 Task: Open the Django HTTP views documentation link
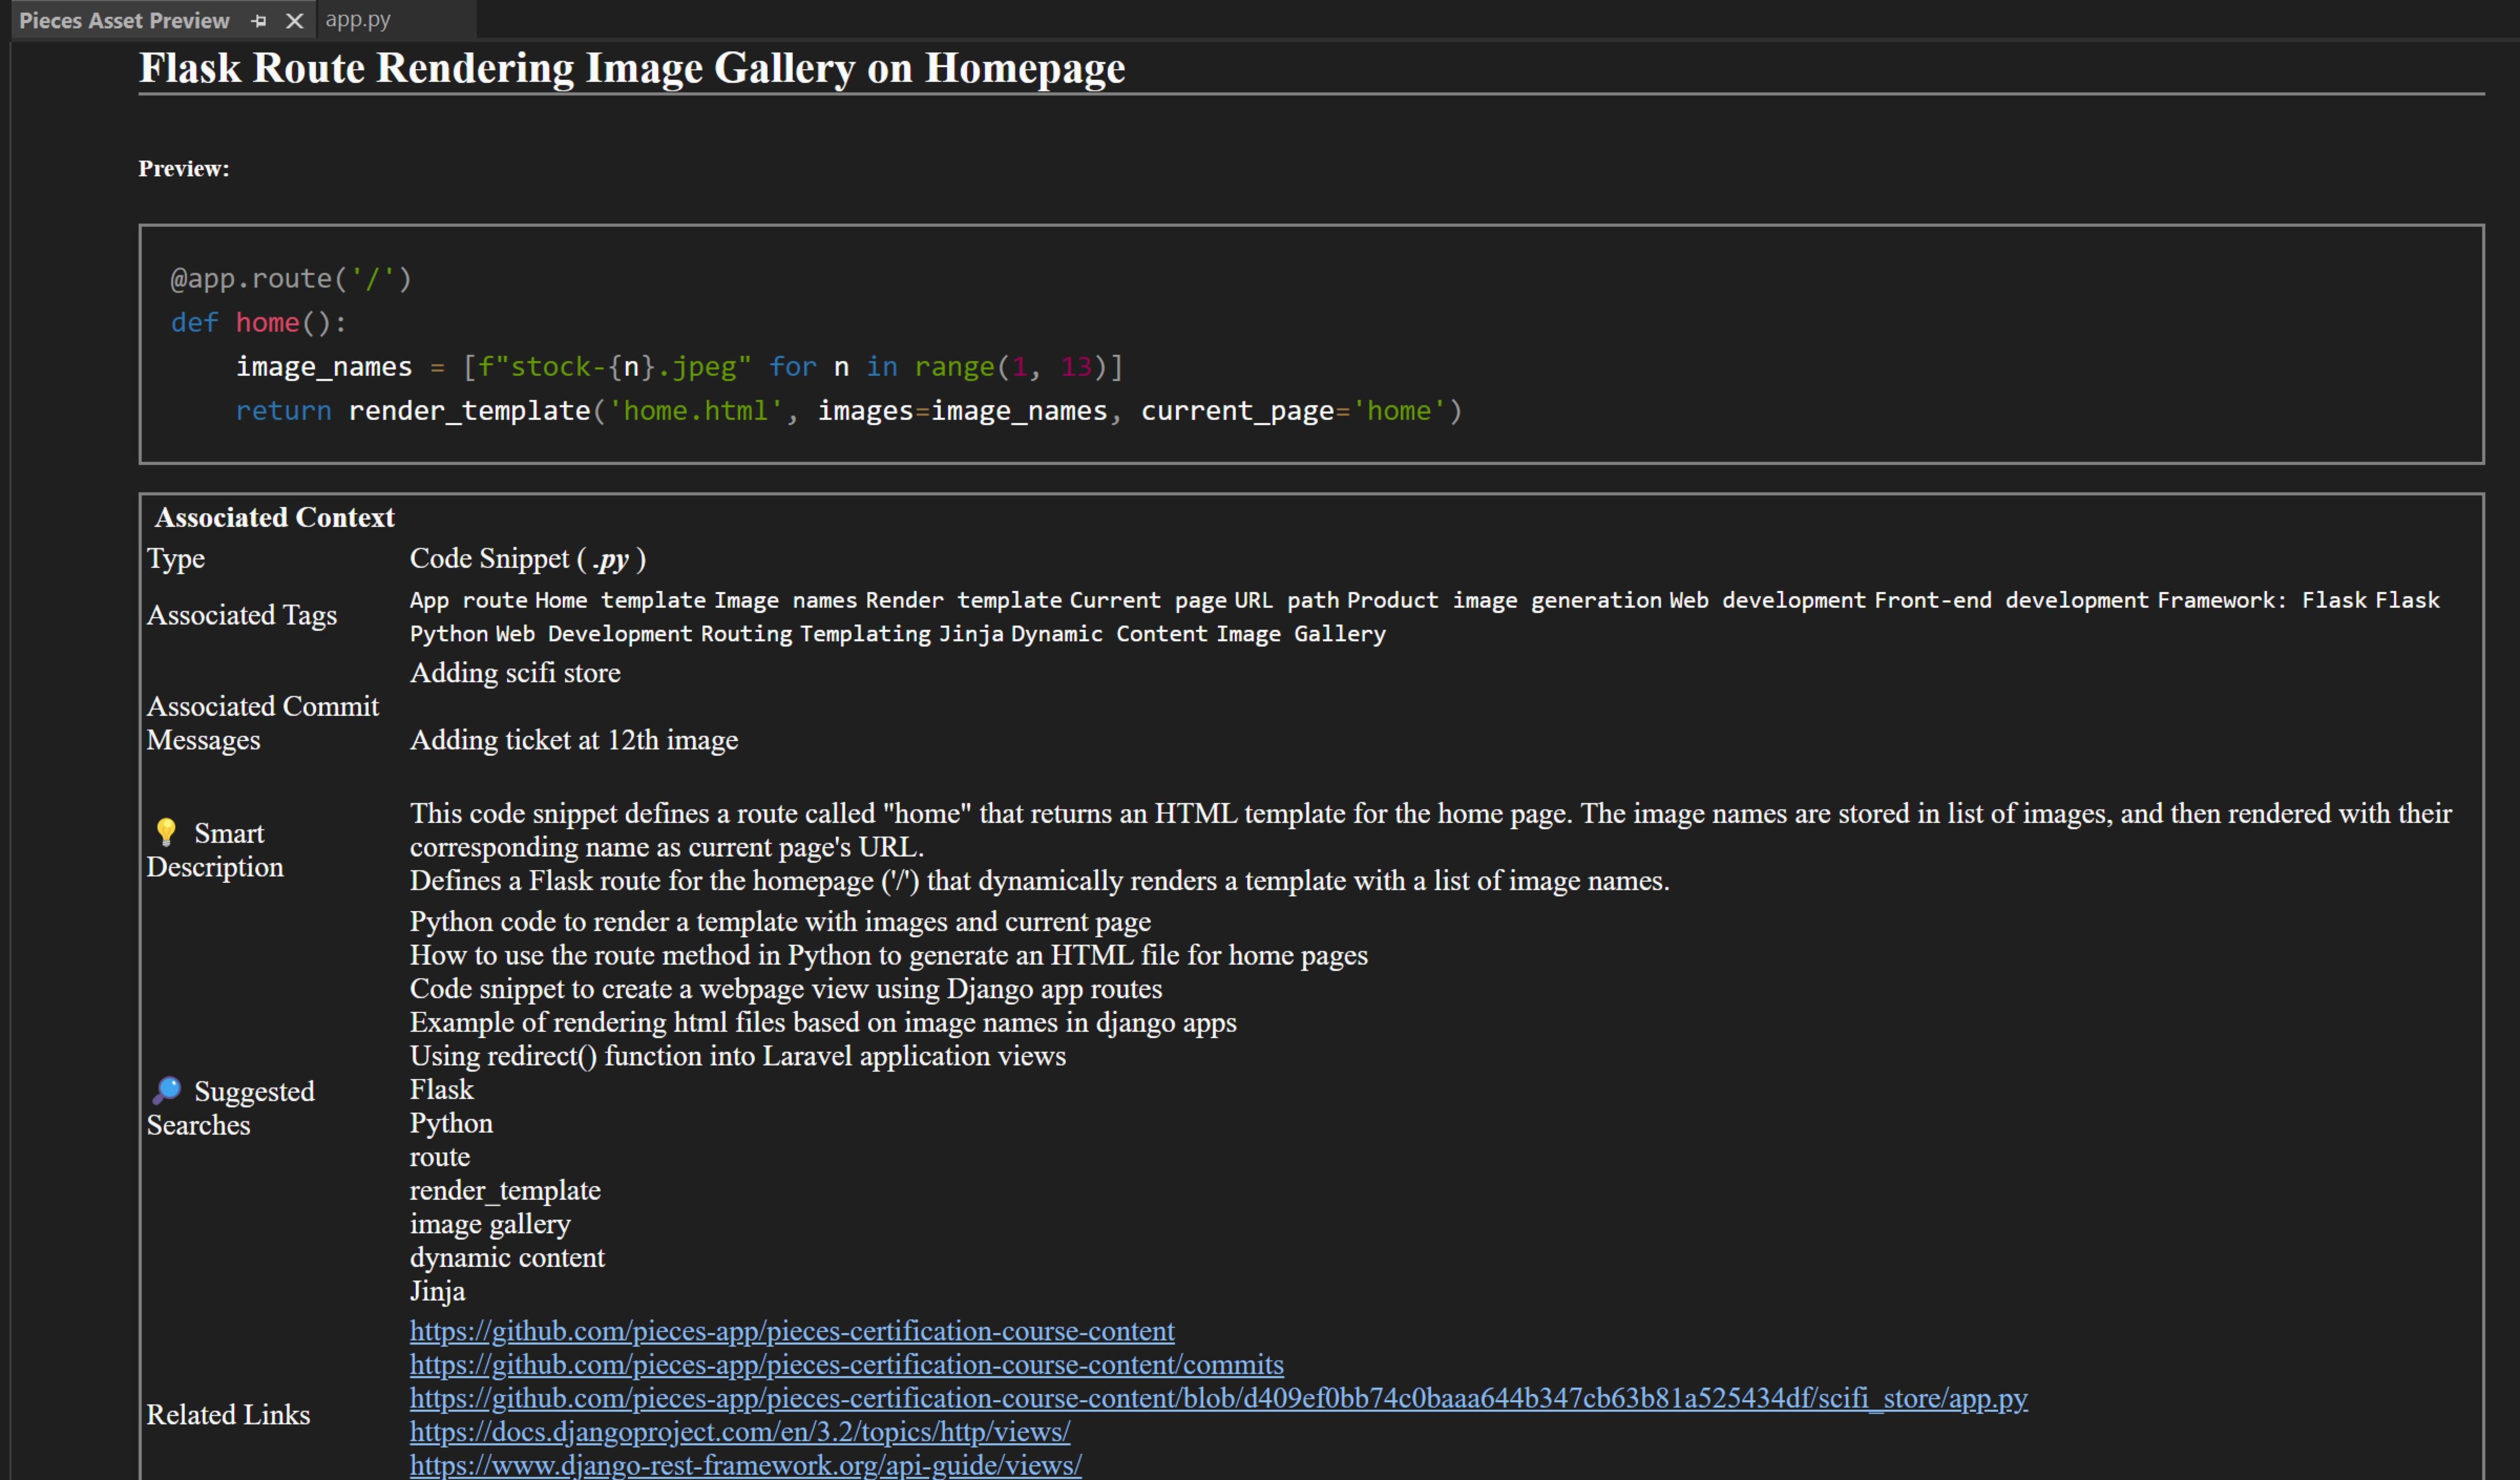740,1431
